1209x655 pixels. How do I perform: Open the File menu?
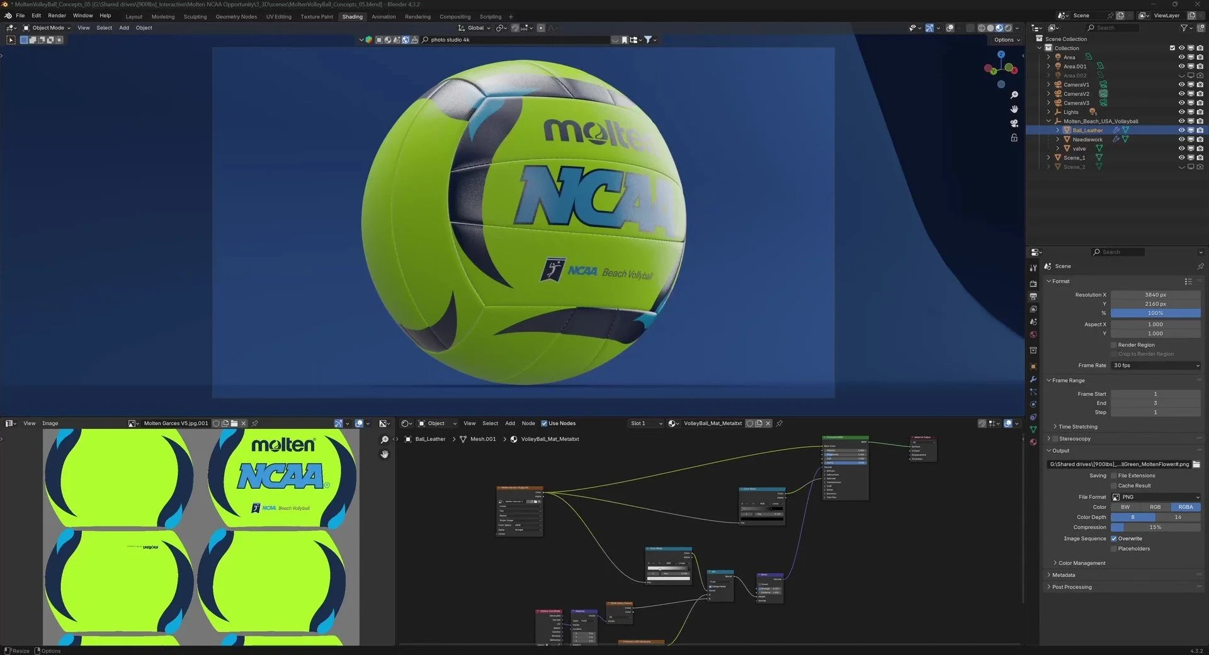coord(20,16)
